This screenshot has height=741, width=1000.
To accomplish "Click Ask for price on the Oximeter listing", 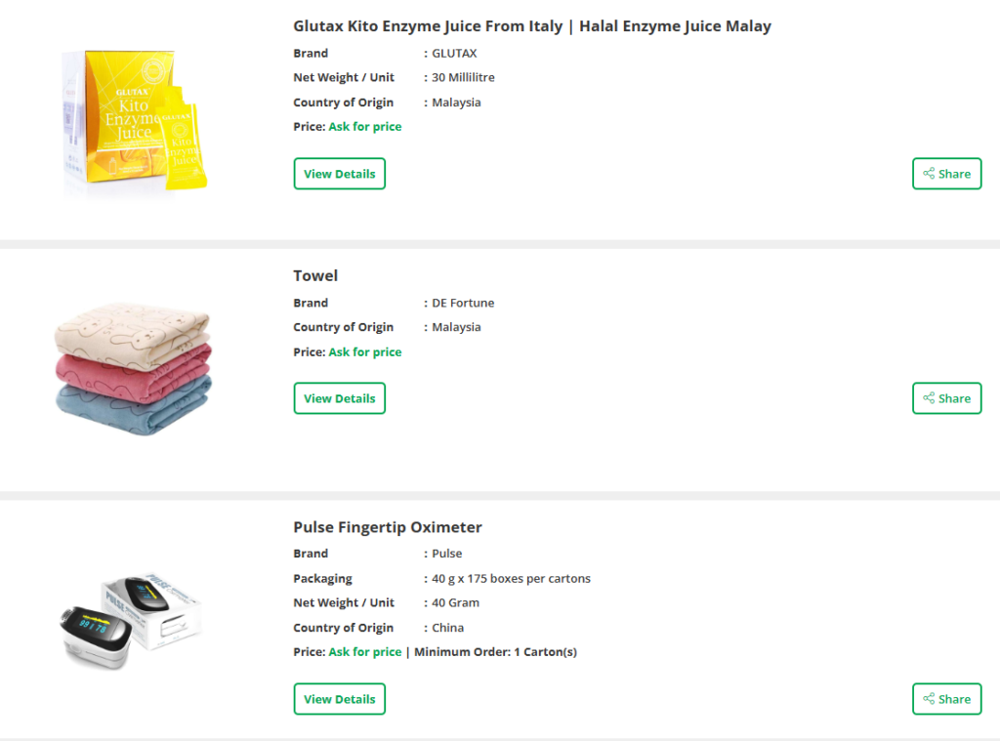I will point(364,652).
